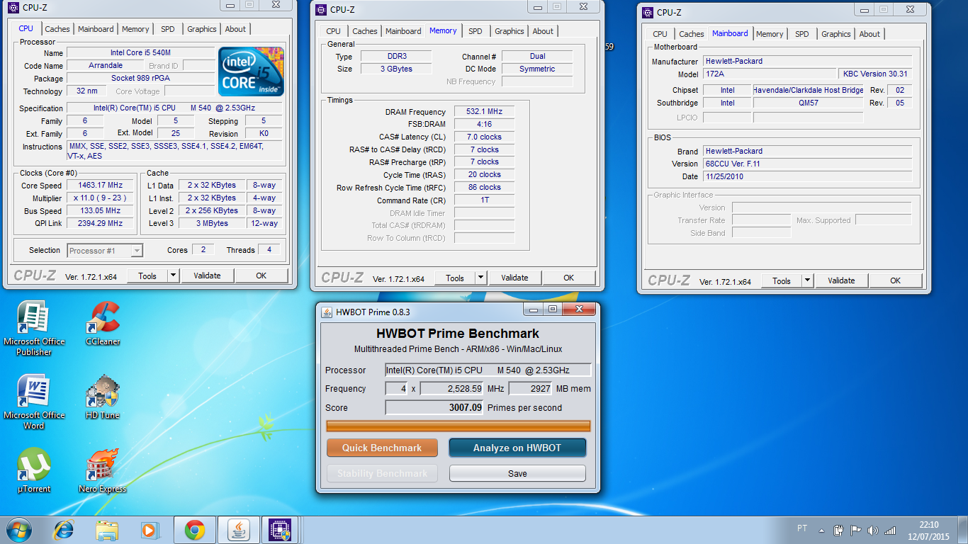Click the HWBOT Processor name field
The width and height of the screenshot is (968, 544).
[488, 370]
